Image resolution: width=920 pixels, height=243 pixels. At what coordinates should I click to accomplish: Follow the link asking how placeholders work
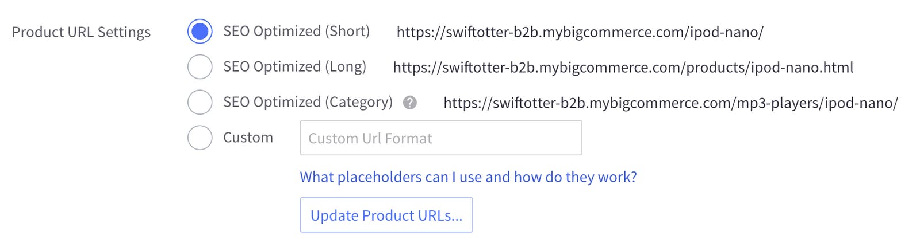[468, 177]
